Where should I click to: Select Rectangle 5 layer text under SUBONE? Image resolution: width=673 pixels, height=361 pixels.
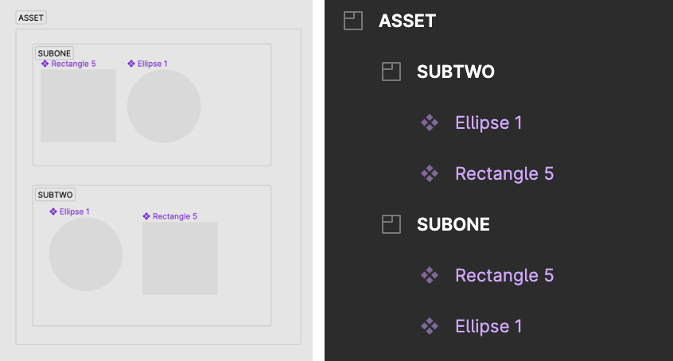(x=504, y=275)
